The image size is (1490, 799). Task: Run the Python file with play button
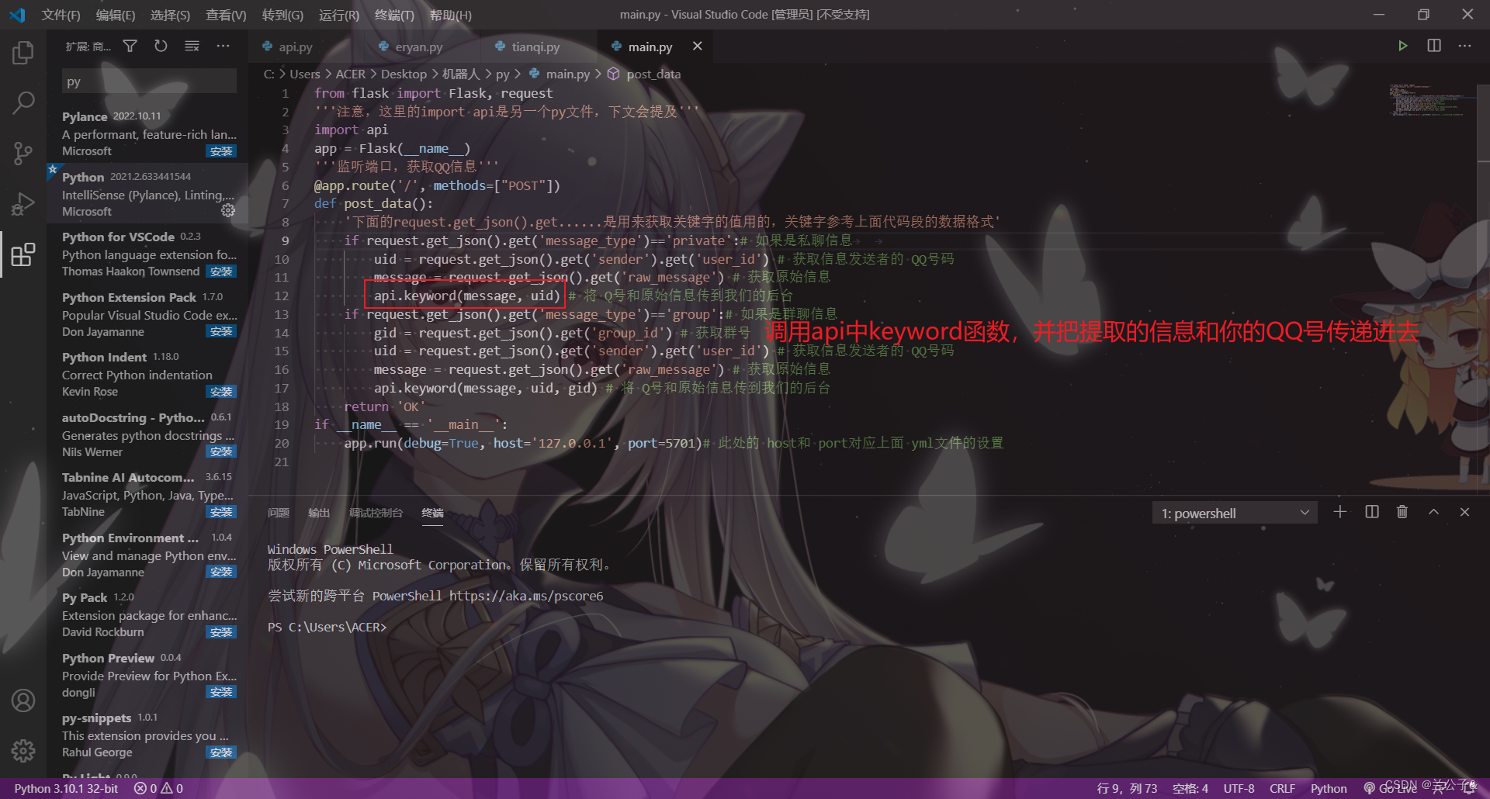pyautogui.click(x=1402, y=46)
